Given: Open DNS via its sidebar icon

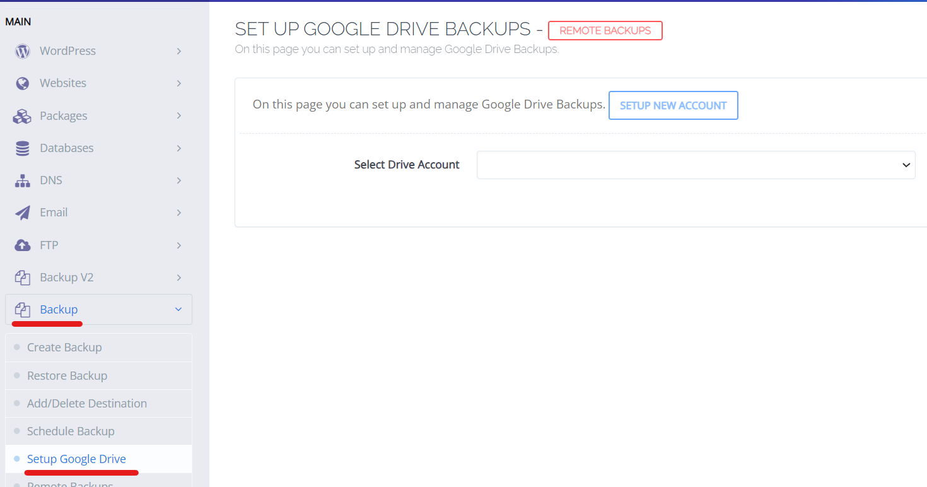Looking at the screenshot, I should 22,180.
